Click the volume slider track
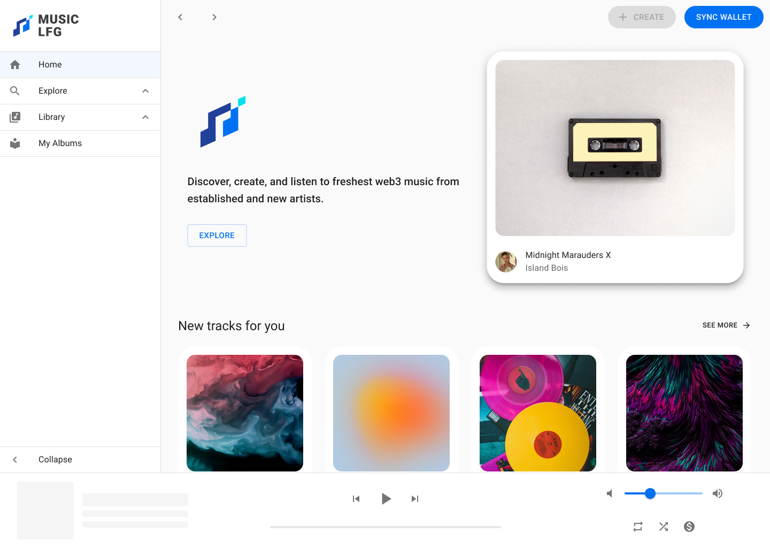 663,493
